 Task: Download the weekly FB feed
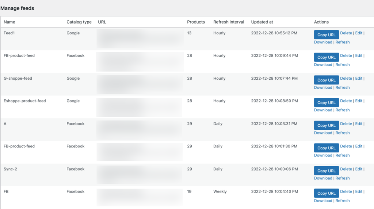[323, 201]
